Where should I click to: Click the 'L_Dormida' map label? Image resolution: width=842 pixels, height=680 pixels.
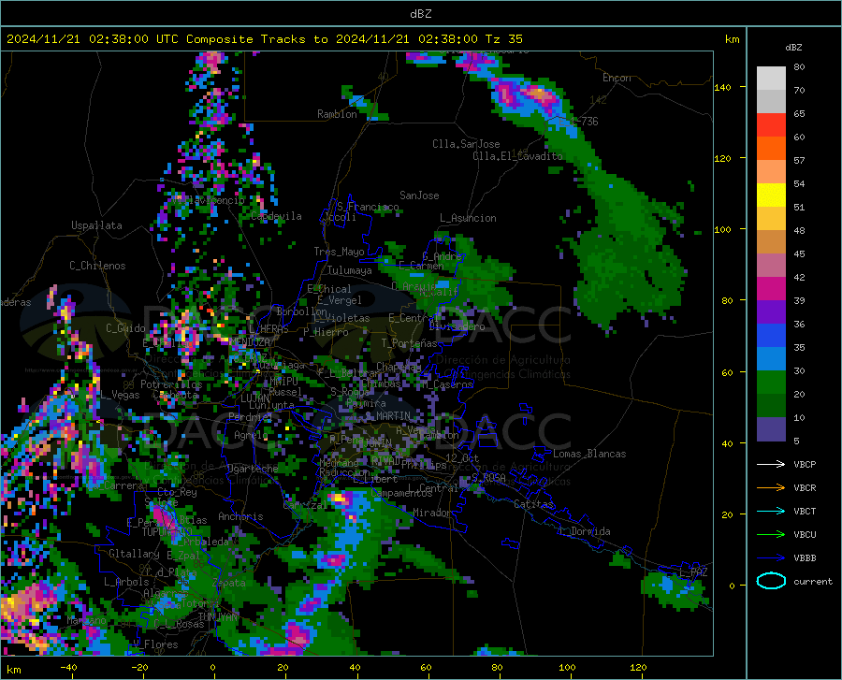pos(584,531)
